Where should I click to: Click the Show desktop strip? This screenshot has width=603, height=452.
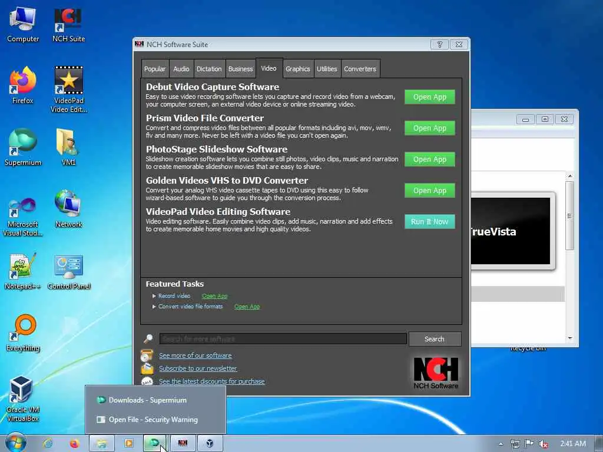599,444
